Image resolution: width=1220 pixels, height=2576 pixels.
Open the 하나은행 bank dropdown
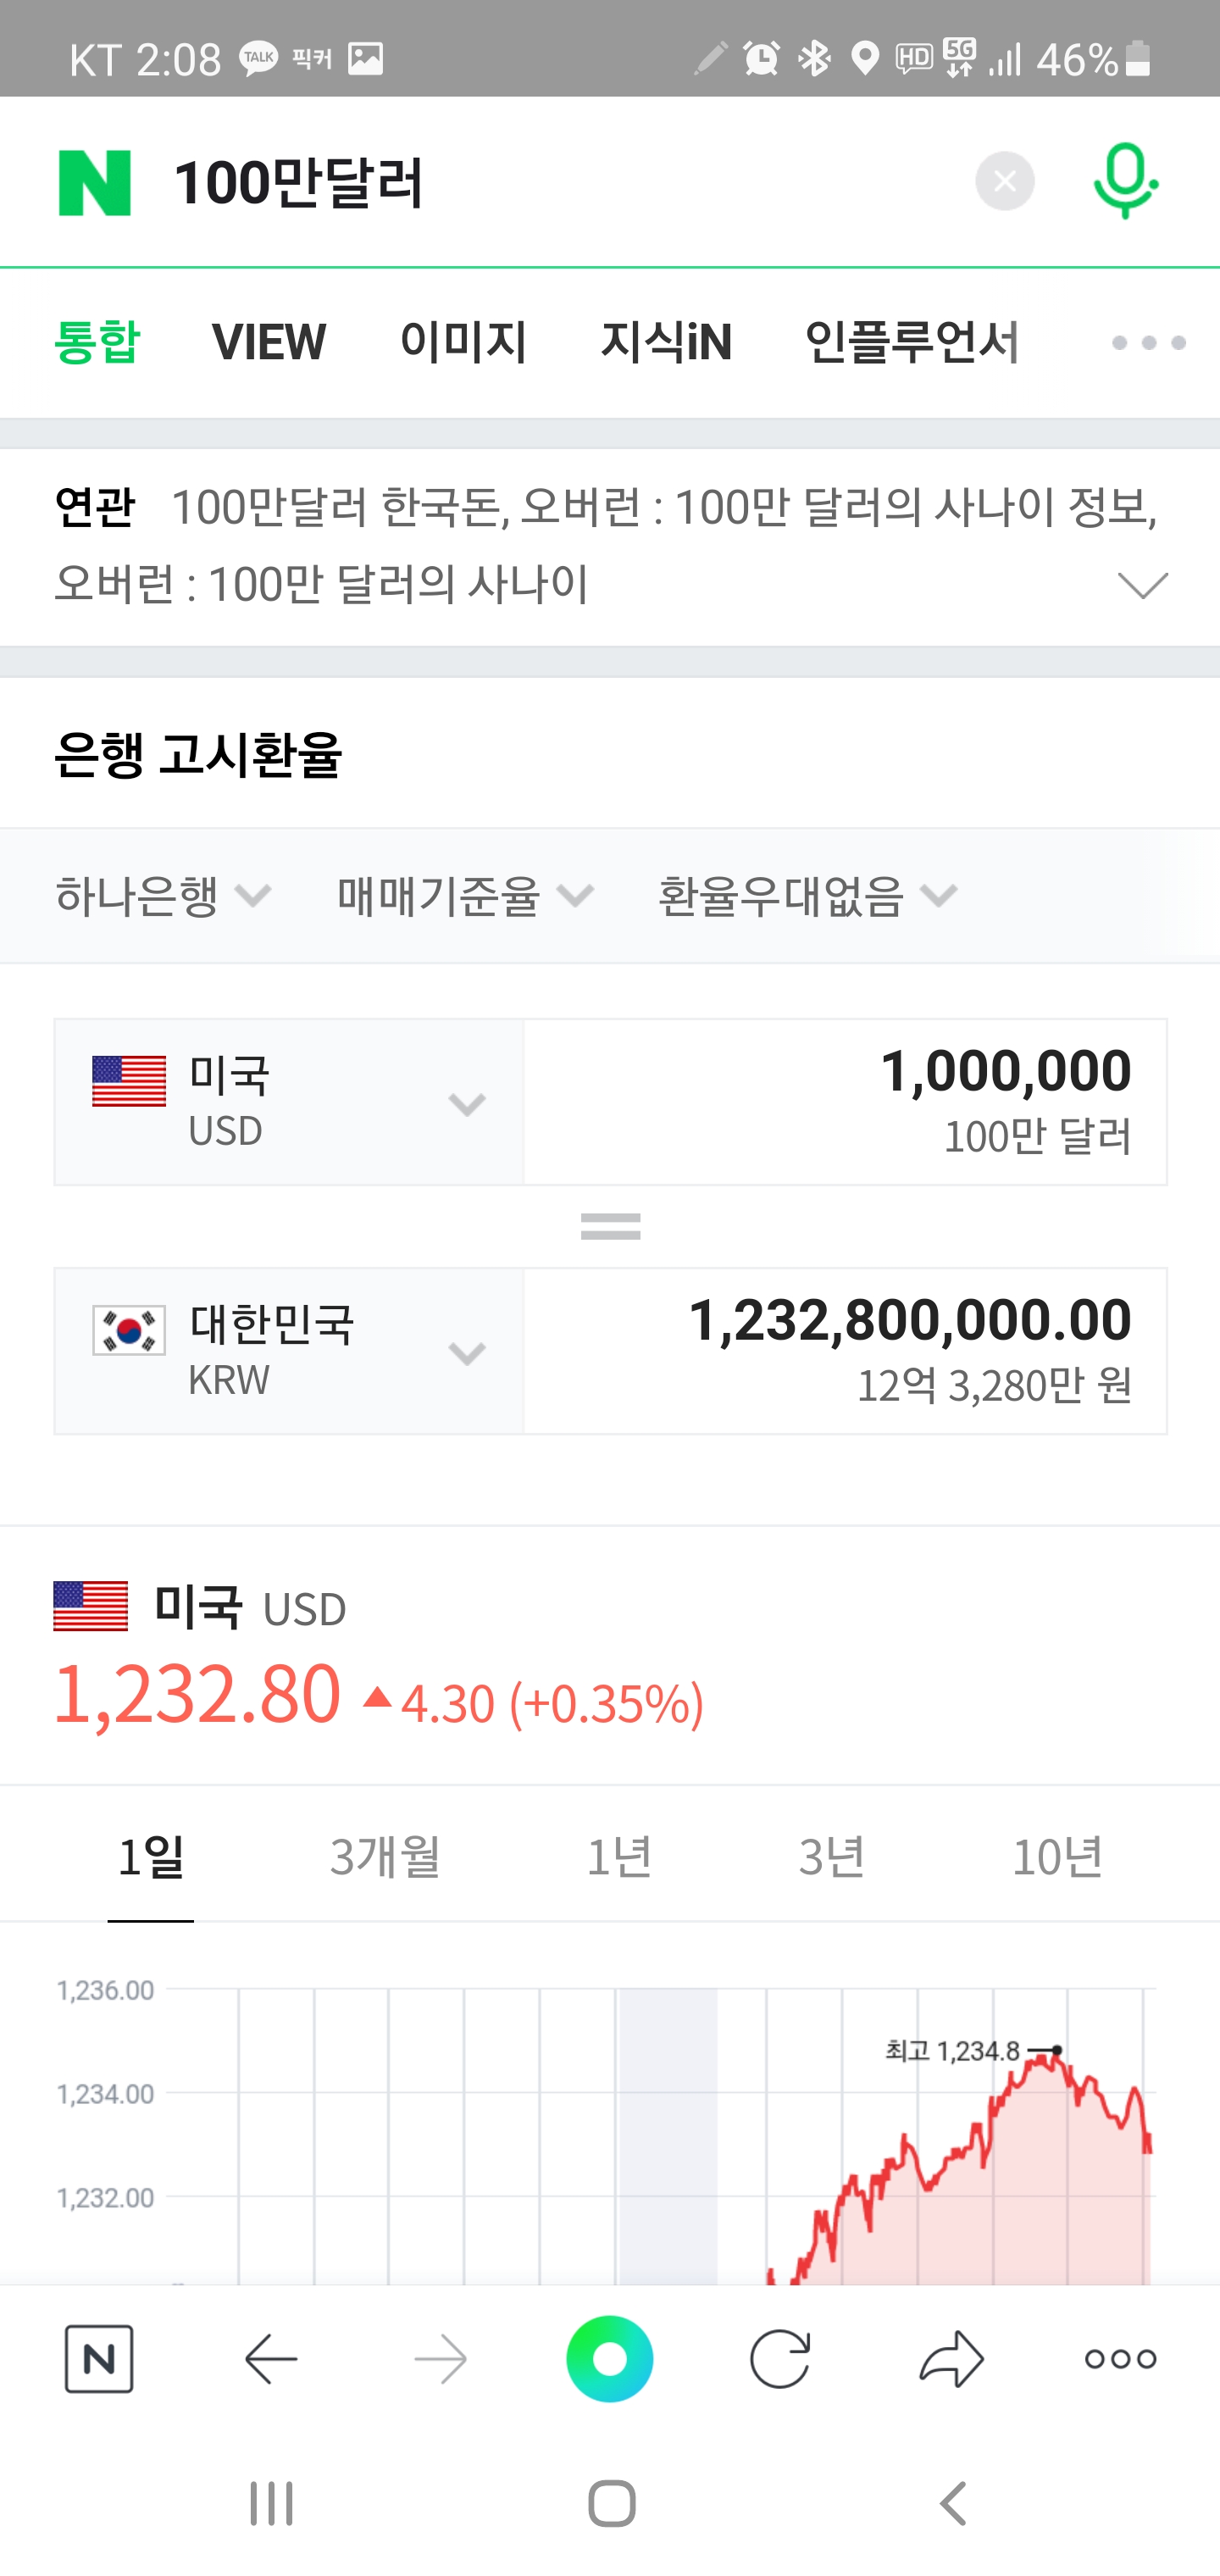163,895
